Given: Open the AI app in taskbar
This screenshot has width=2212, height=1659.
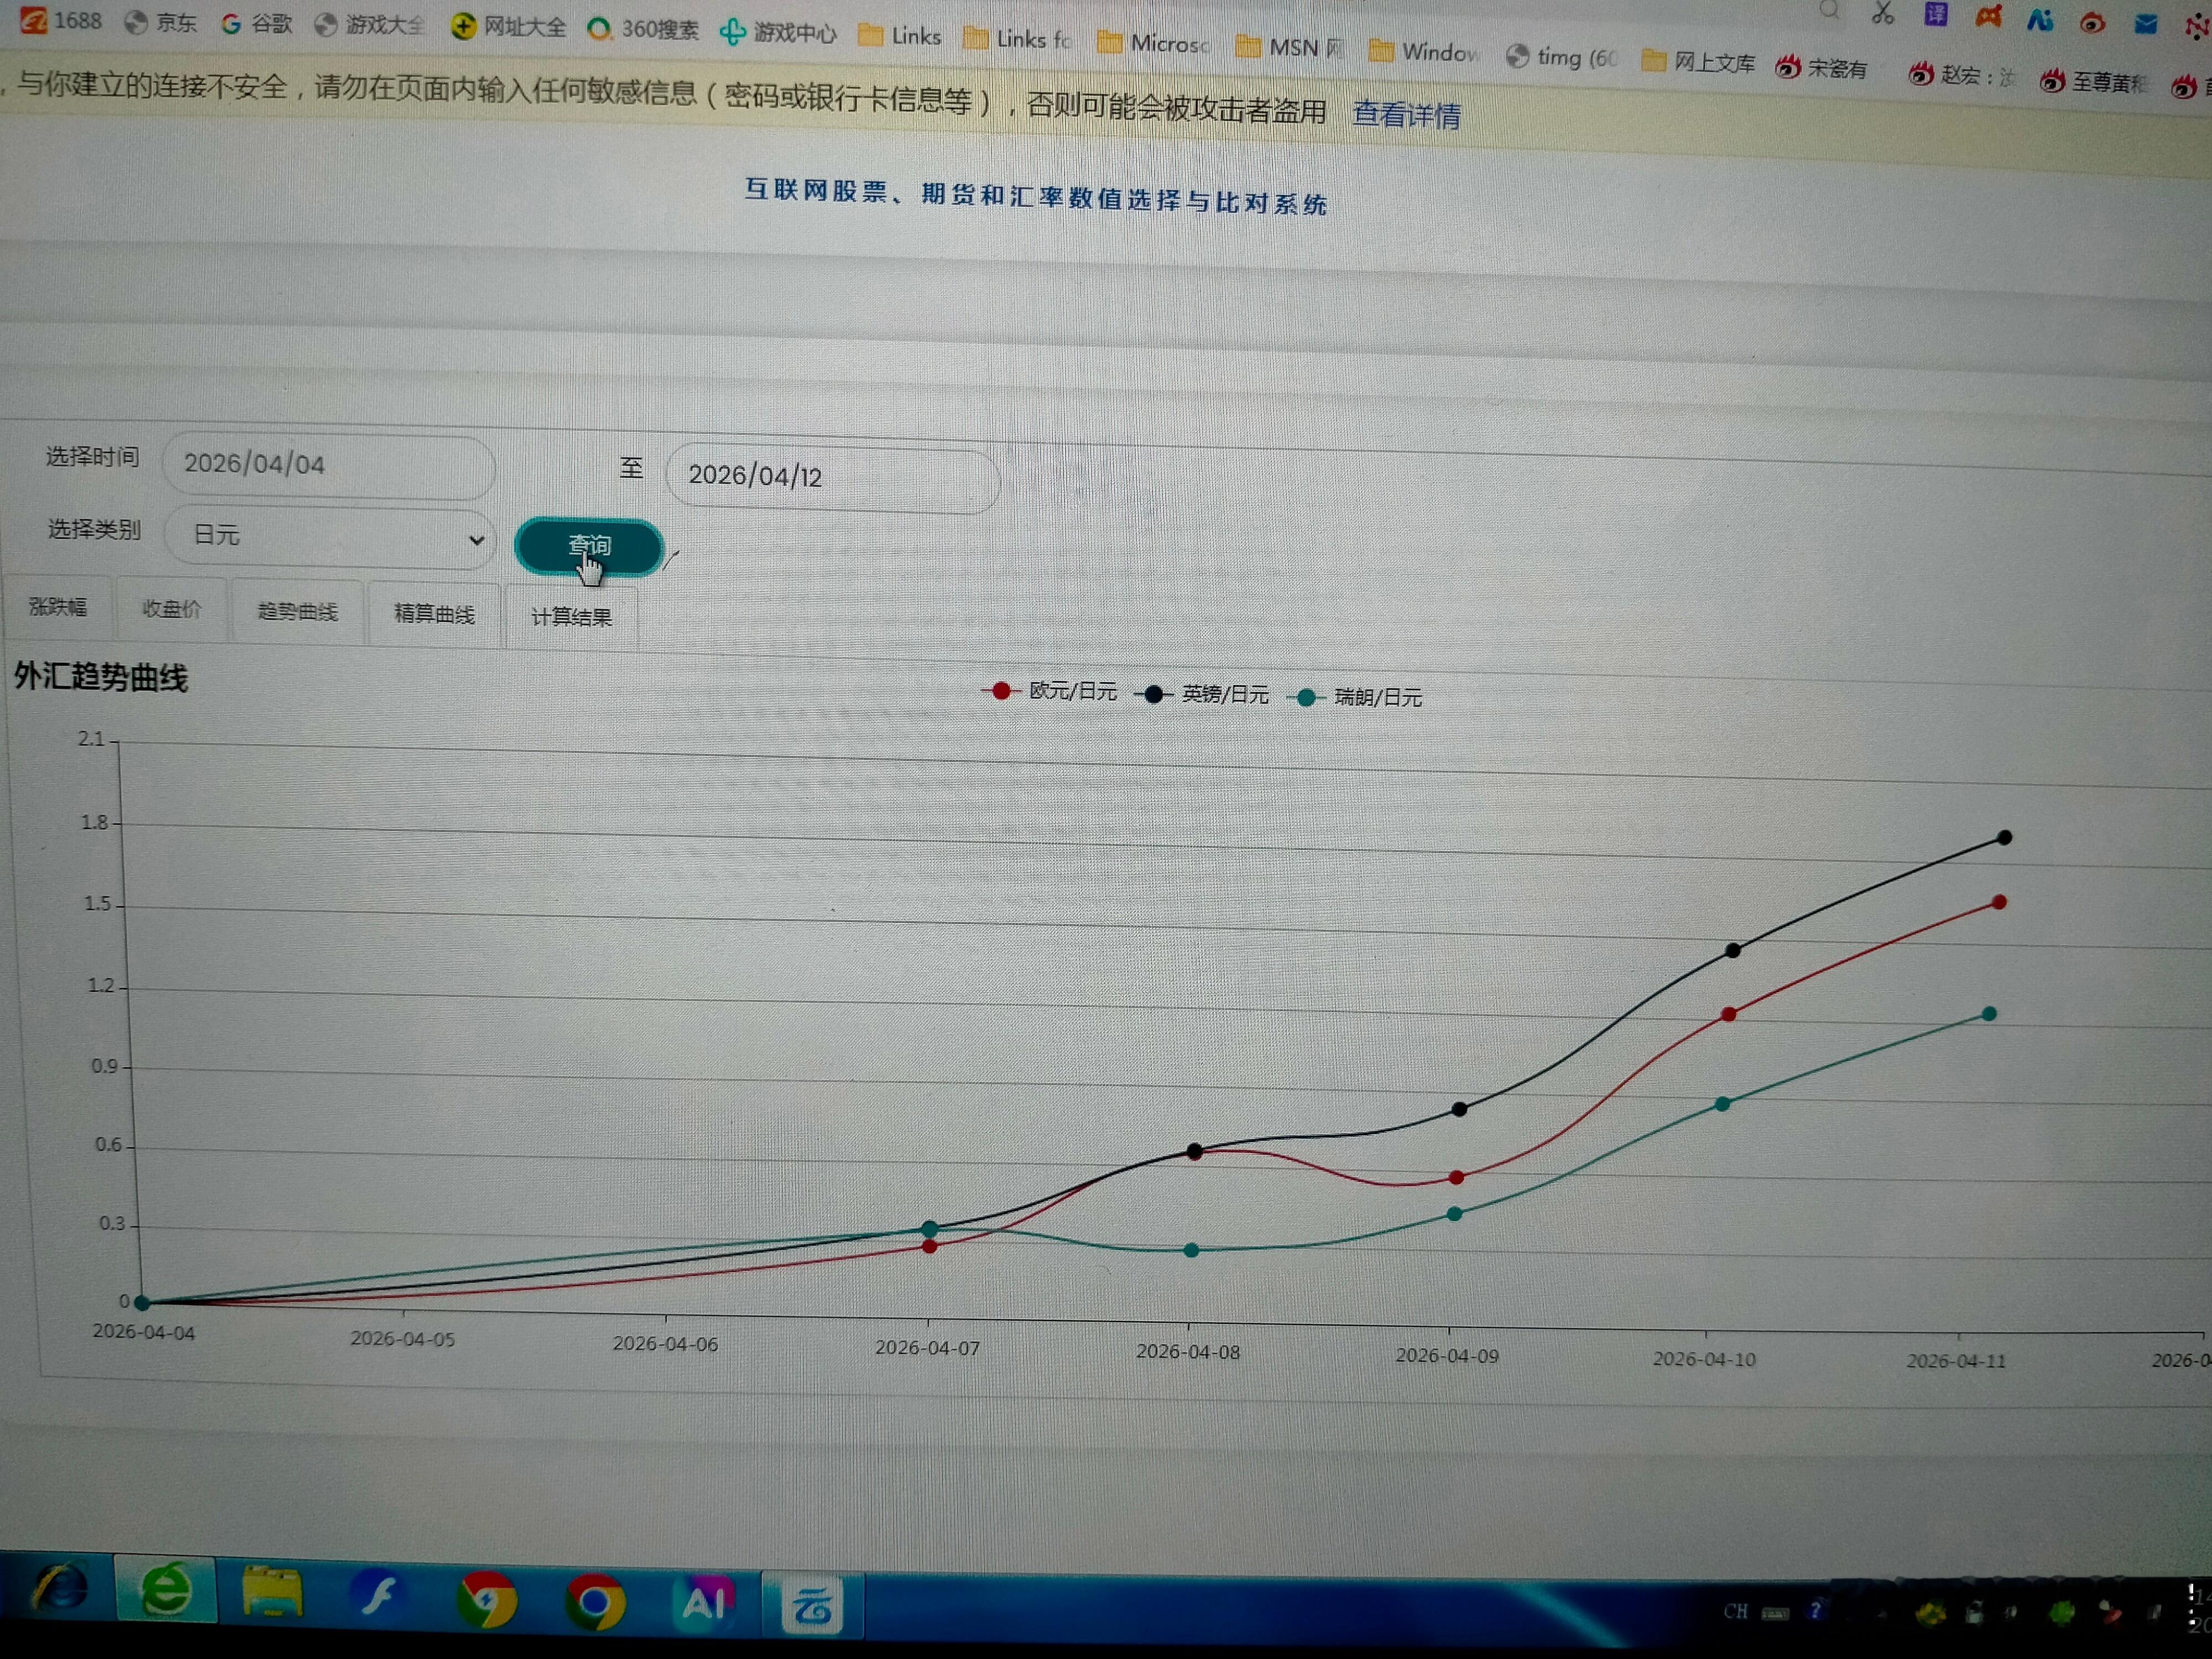Looking at the screenshot, I should click(704, 1603).
